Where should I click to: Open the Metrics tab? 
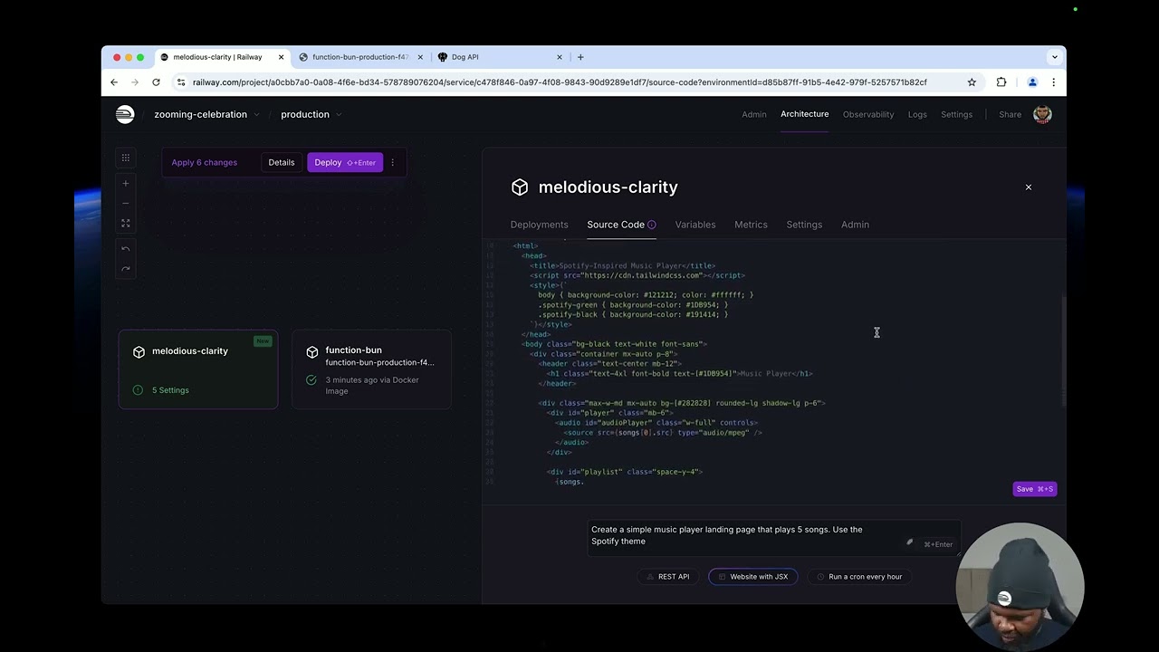(x=751, y=225)
